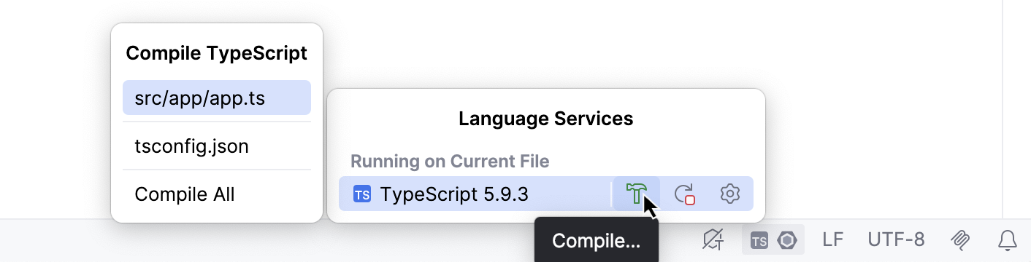
Task: Open TypeScript service settings gear
Action: coord(730,194)
